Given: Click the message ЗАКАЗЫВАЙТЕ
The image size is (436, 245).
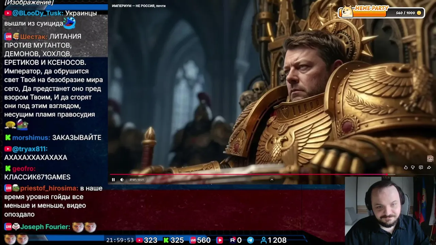Looking at the screenshot, I should (77, 138).
